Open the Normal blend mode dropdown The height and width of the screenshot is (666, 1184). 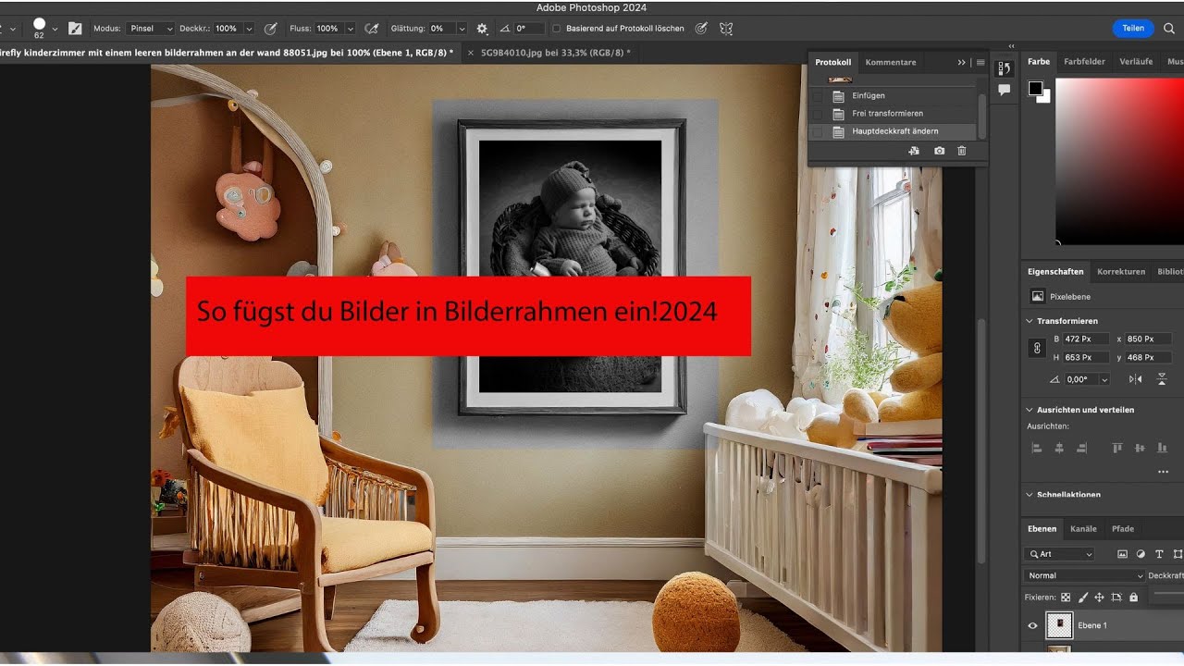[1085, 575]
